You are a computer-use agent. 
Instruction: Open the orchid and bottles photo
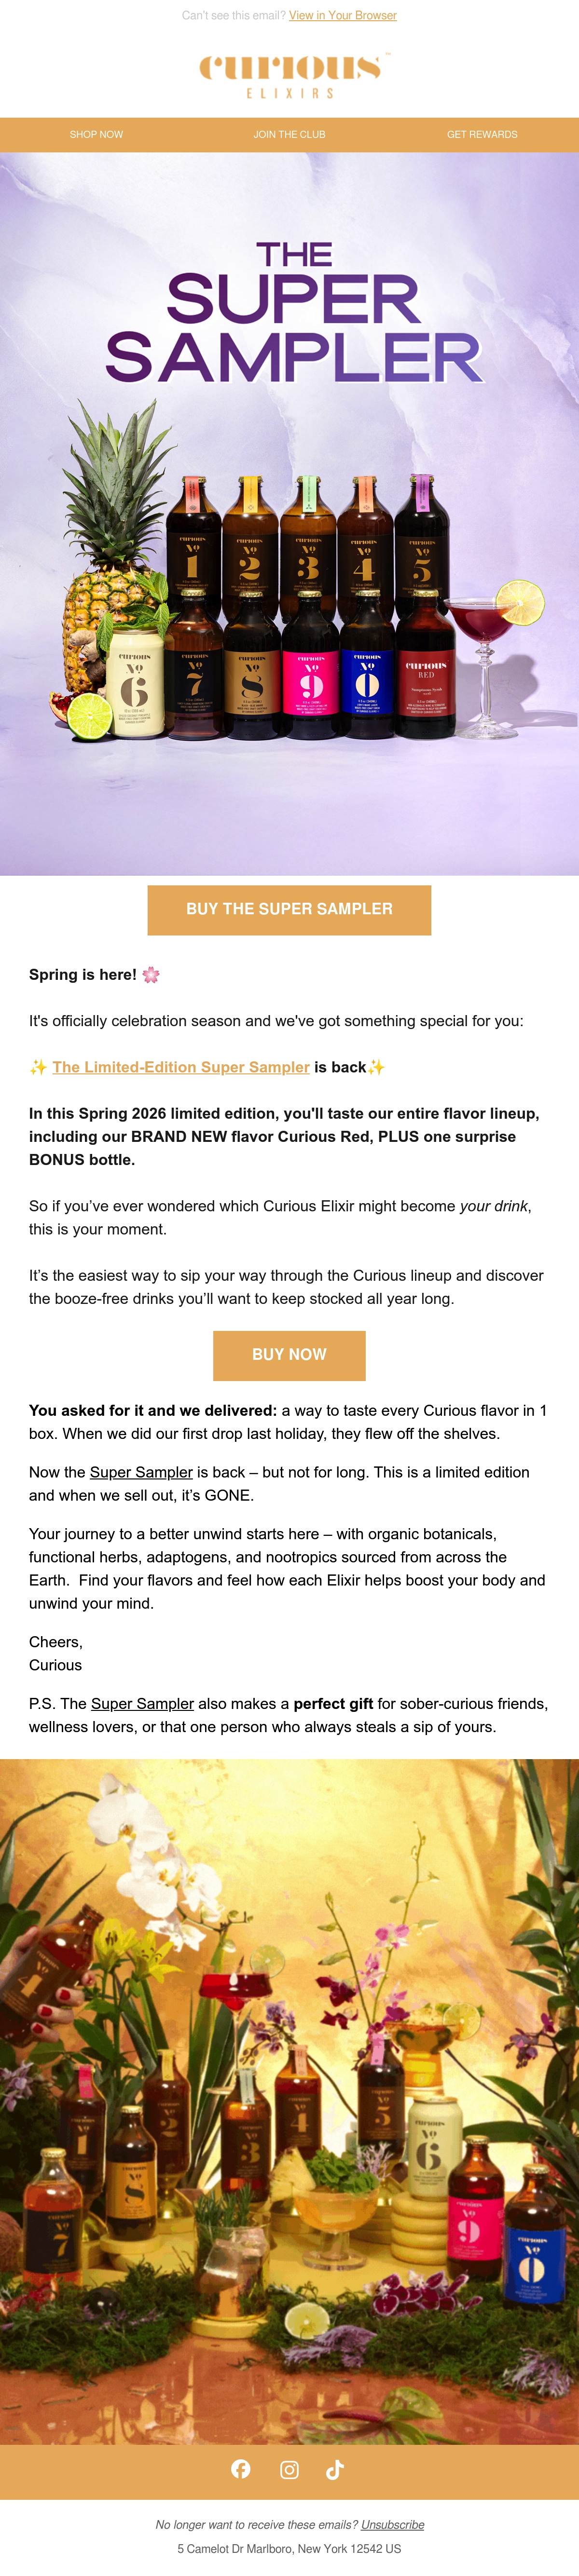(x=289, y=2101)
